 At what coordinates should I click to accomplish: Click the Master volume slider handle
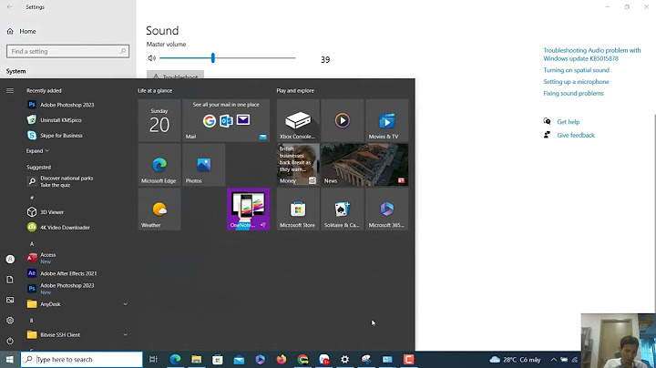[213, 57]
